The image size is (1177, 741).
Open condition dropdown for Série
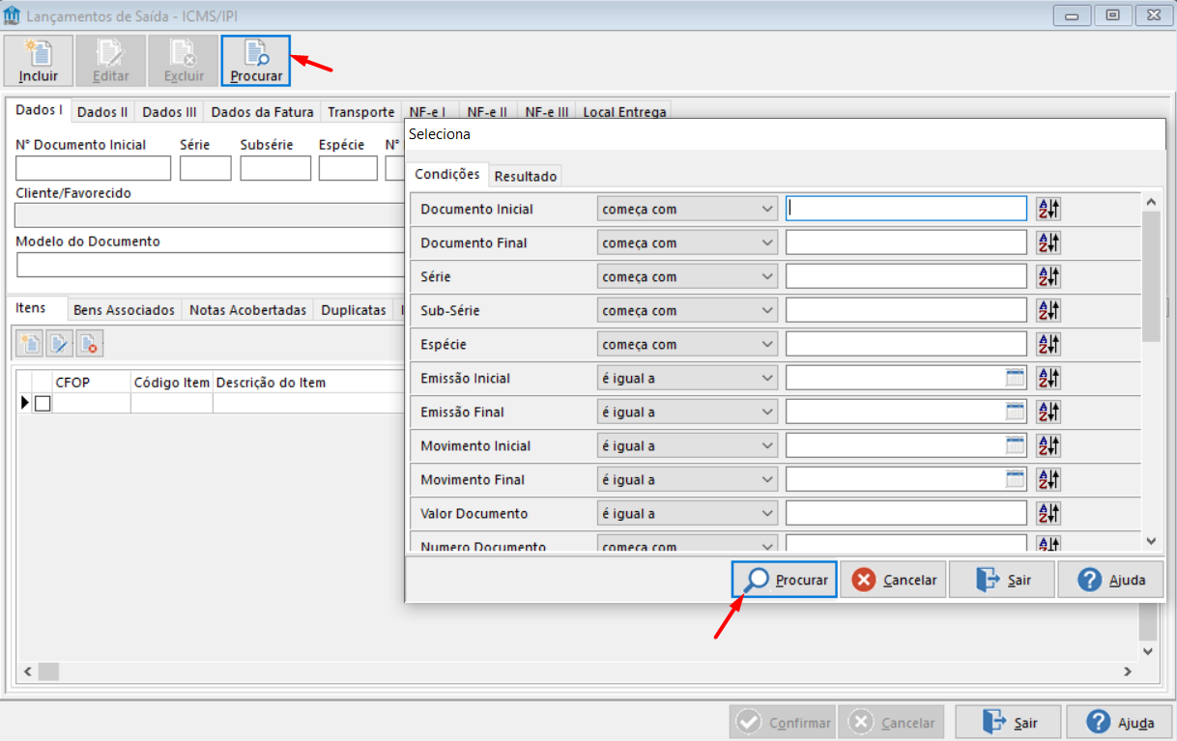(x=687, y=276)
